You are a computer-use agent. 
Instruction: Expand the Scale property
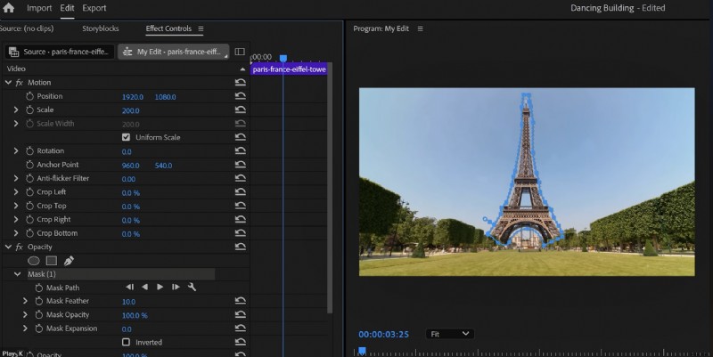point(16,110)
